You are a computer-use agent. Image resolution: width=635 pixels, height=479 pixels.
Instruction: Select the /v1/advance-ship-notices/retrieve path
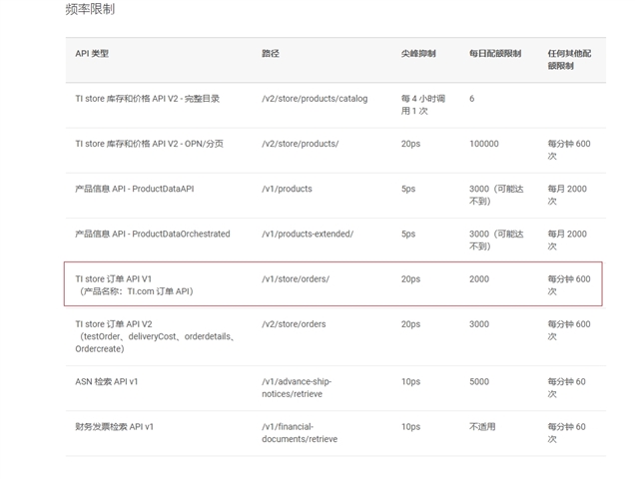point(297,387)
